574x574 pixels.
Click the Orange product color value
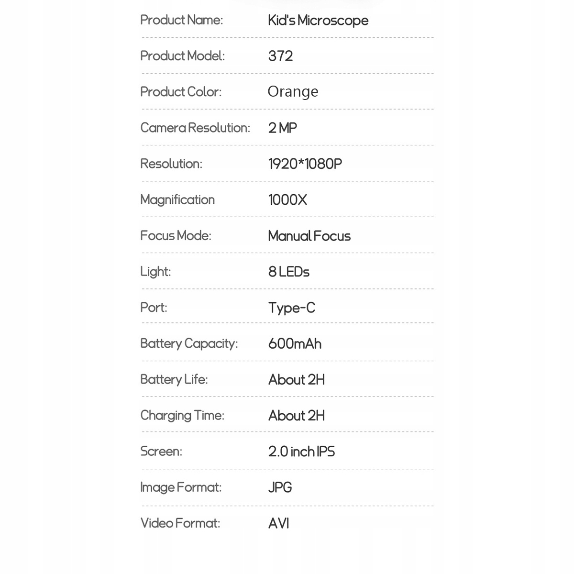coord(293,91)
